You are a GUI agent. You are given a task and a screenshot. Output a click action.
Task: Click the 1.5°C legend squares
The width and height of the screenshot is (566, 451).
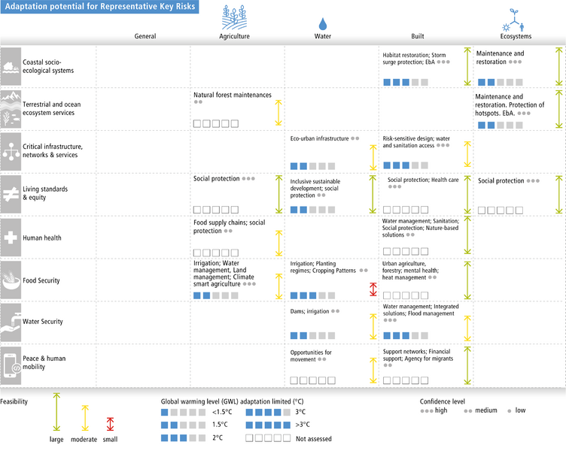pyautogui.click(x=183, y=425)
